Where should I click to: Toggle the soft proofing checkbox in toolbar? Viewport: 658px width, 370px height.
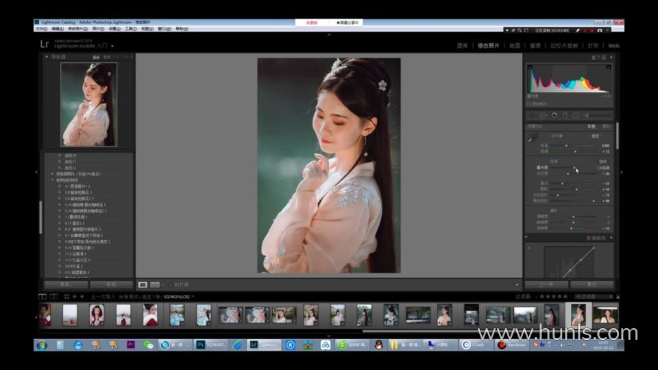click(x=170, y=284)
